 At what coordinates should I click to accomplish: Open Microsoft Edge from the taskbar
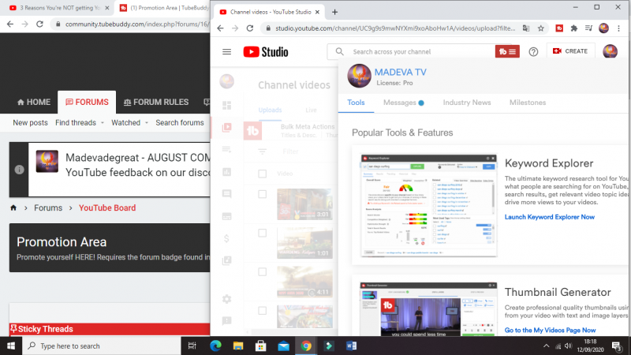[x=215, y=346]
